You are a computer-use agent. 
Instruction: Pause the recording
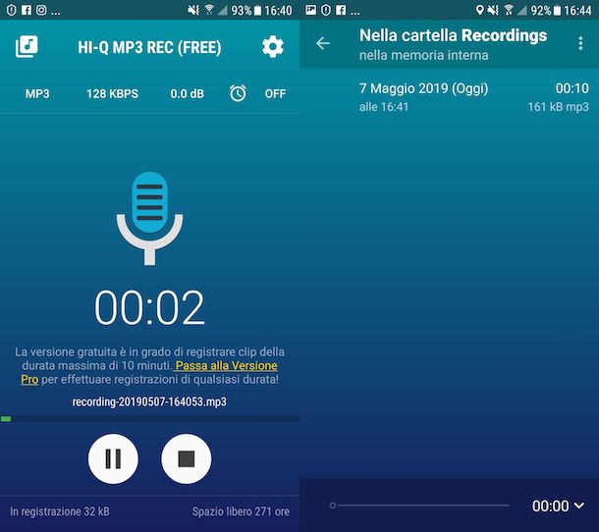(x=113, y=458)
